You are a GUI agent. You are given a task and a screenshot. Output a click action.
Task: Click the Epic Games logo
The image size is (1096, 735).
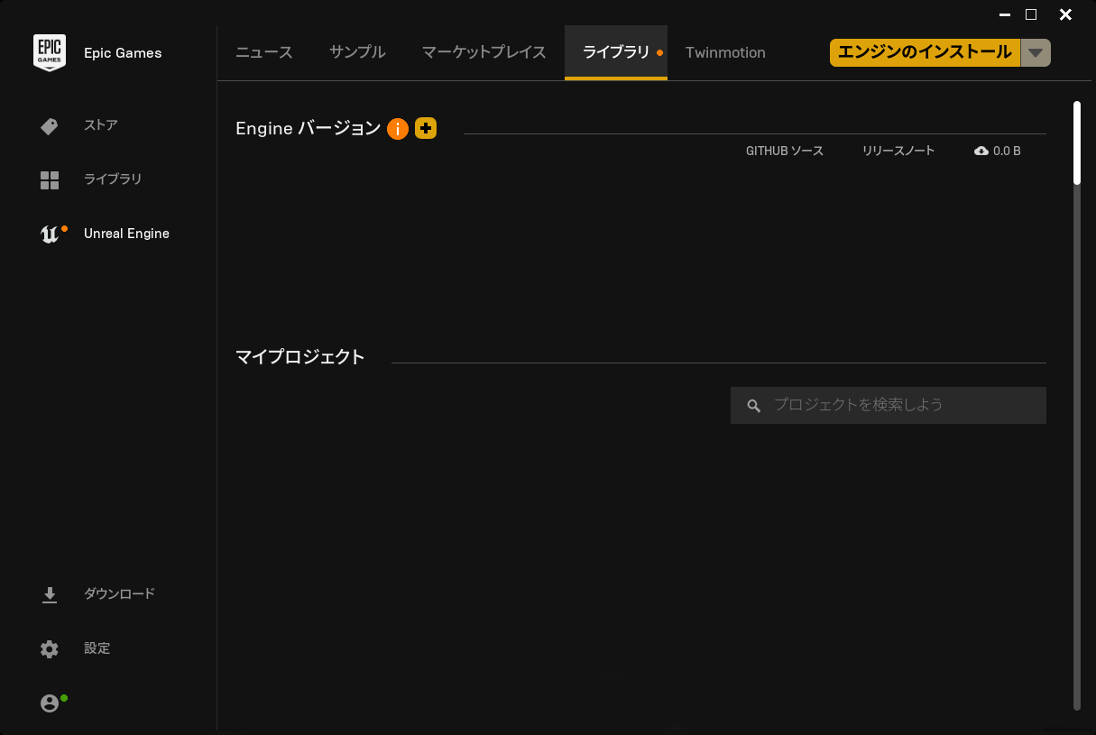[x=50, y=52]
